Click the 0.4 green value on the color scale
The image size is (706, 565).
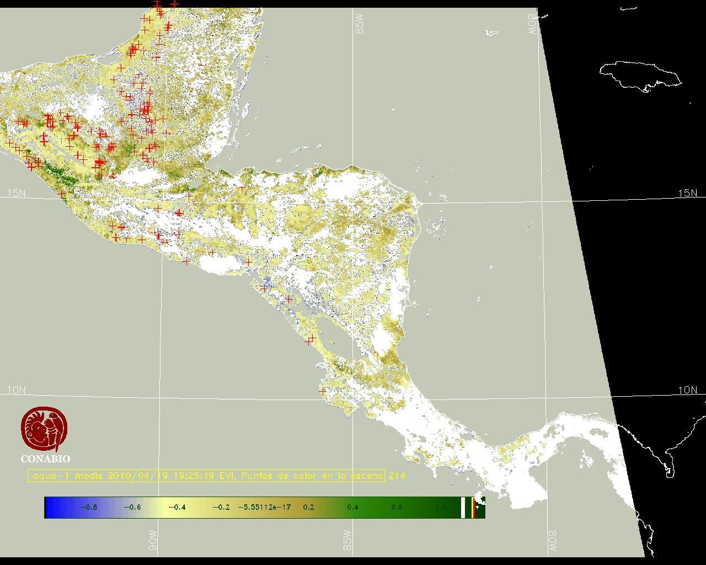point(352,507)
